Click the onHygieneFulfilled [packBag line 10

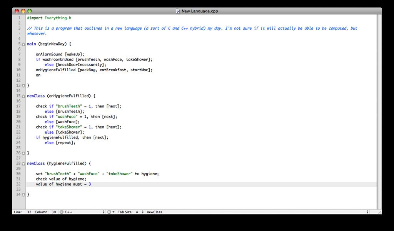(94, 70)
